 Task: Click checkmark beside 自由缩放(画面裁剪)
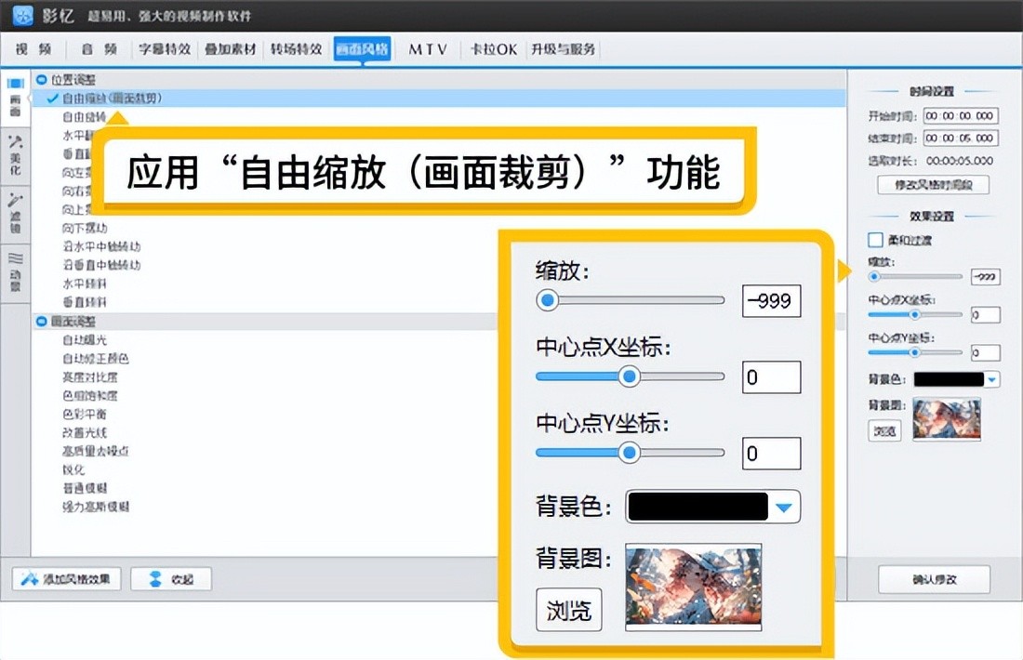coord(52,98)
